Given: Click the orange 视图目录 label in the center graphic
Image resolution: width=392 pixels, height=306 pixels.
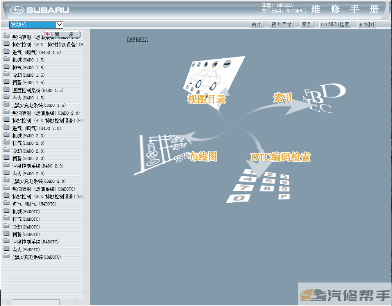Looking at the screenshot, I should (206, 99).
